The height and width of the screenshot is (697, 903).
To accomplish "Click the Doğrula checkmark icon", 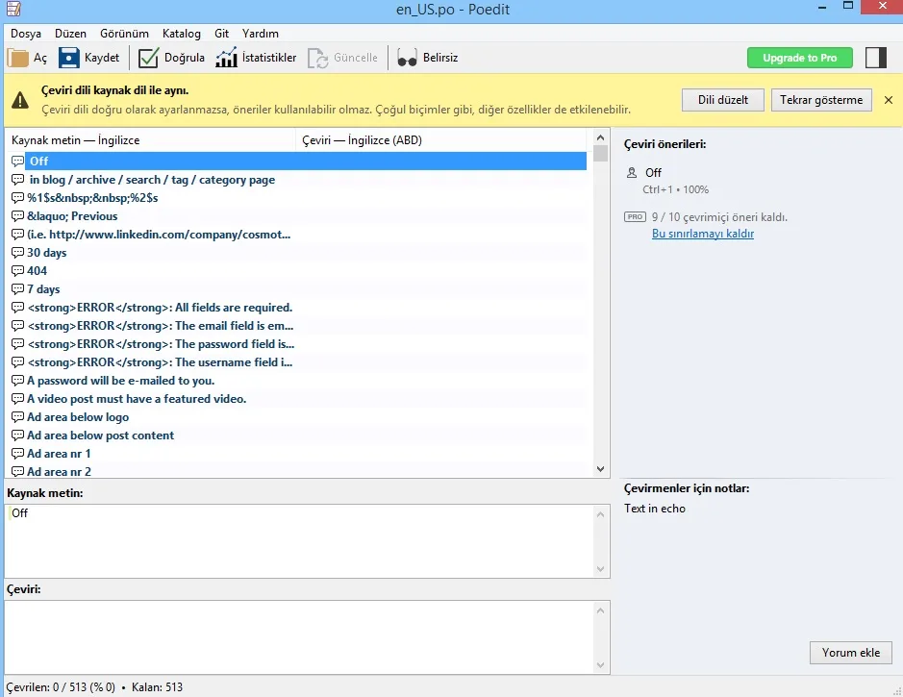I will [149, 58].
